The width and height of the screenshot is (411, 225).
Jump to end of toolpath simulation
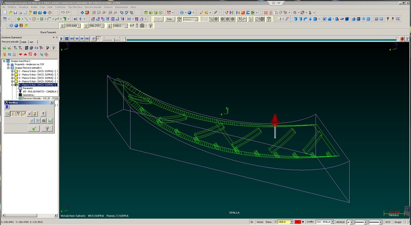(87, 39)
